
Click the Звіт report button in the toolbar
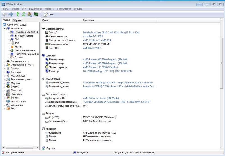point(48,14)
